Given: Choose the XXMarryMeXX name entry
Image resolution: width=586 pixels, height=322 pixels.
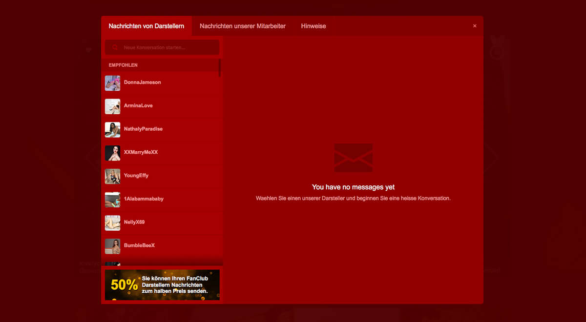Looking at the screenshot, I should coord(141,152).
